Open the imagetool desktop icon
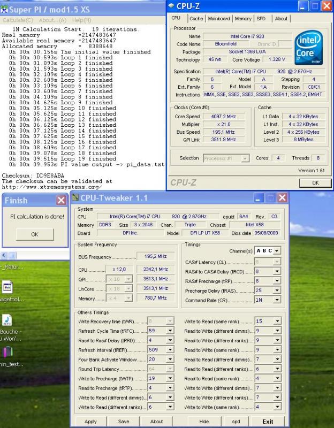The width and height of the screenshot is (334, 428). click(x=7, y=287)
